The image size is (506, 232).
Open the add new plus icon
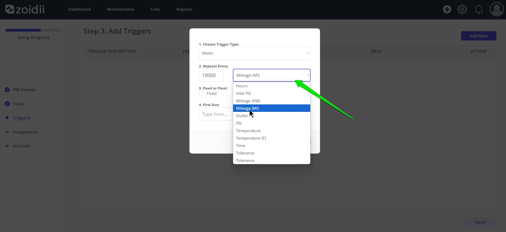click(447, 9)
